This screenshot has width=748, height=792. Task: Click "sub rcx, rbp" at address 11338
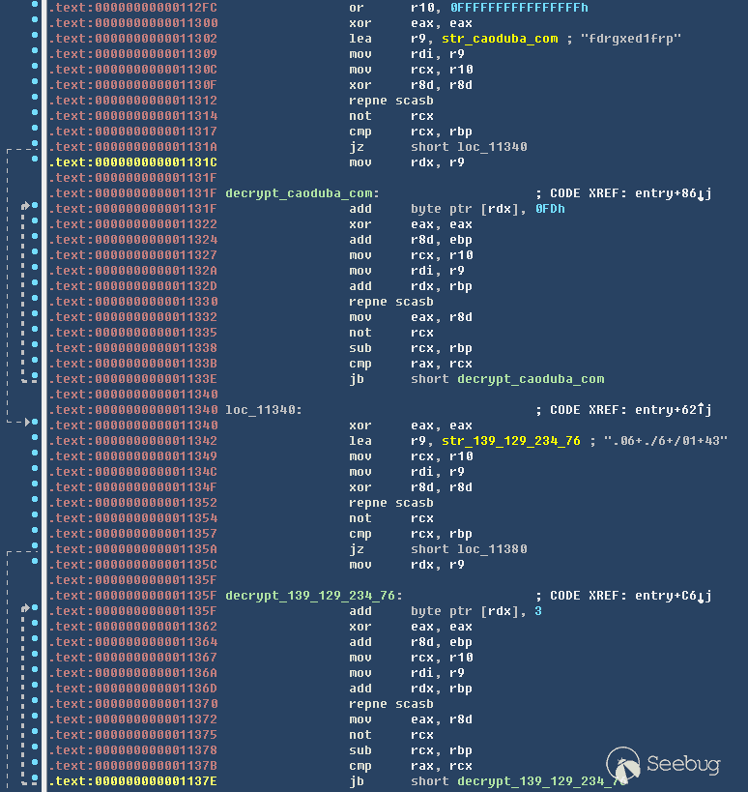411,348
